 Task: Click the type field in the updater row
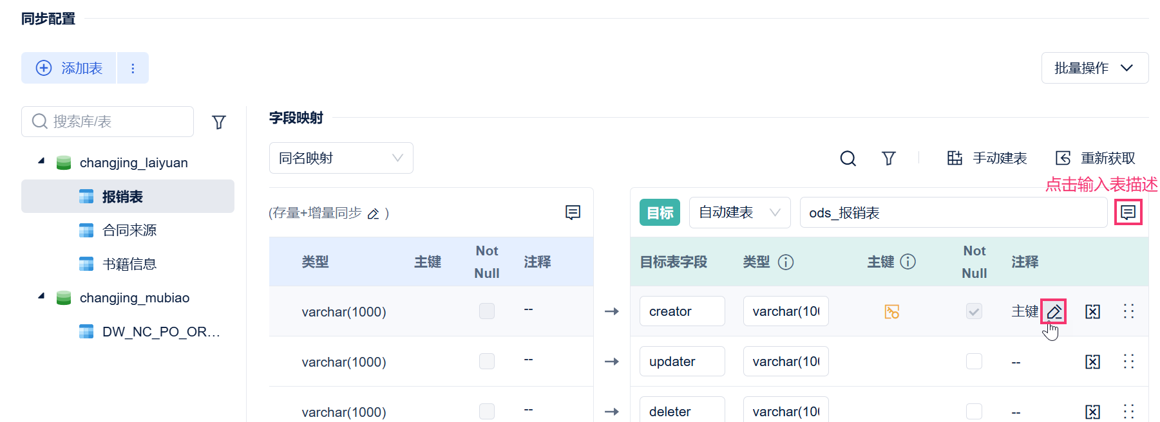(x=786, y=362)
